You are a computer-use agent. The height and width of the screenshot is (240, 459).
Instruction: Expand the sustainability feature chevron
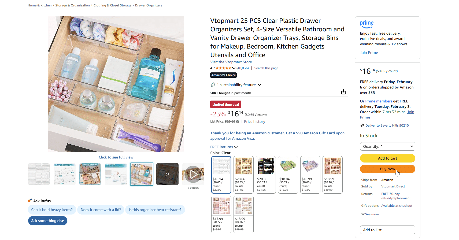click(260, 85)
